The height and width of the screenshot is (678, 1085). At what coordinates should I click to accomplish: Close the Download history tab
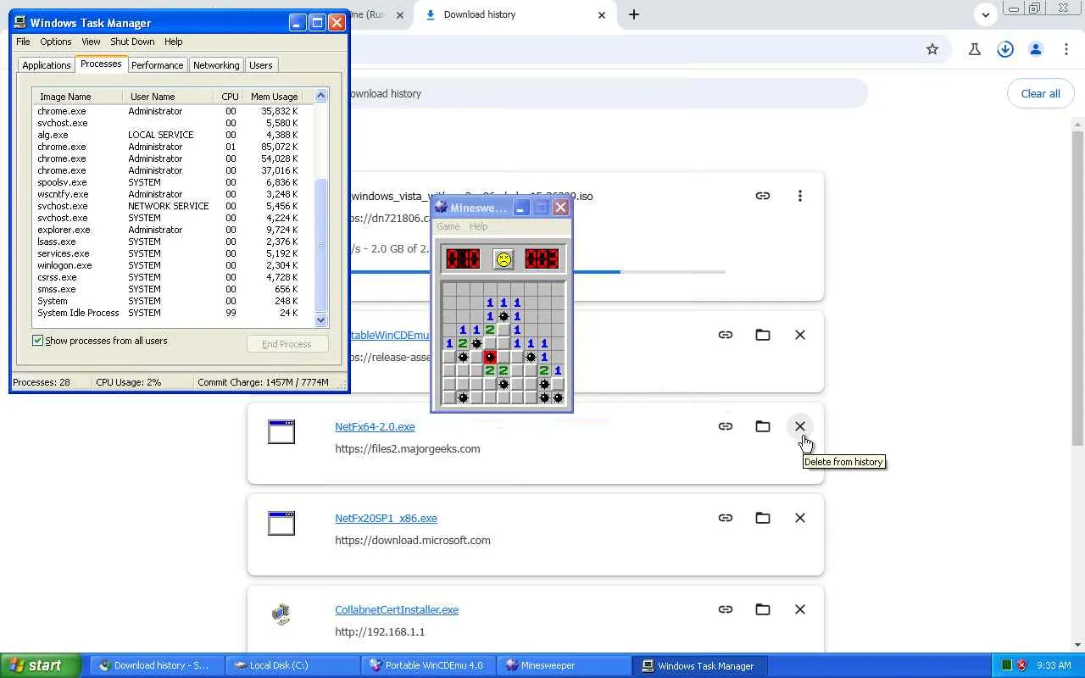[602, 14]
